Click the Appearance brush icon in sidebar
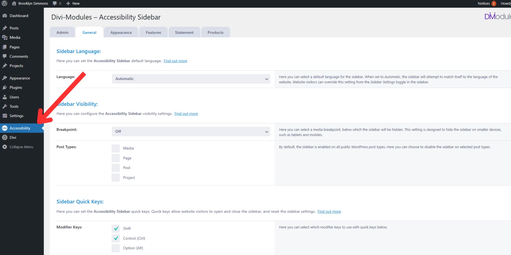This screenshot has width=511, height=255. (5, 78)
